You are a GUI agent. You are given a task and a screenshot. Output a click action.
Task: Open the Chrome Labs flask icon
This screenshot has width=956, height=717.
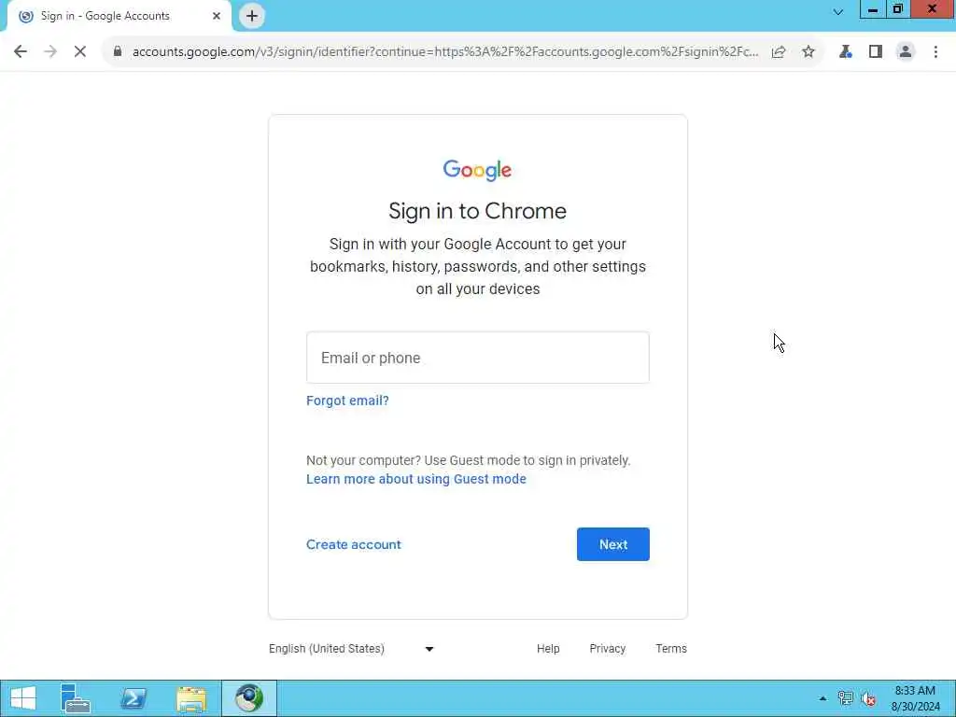pyautogui.click(x=845, y=52)
